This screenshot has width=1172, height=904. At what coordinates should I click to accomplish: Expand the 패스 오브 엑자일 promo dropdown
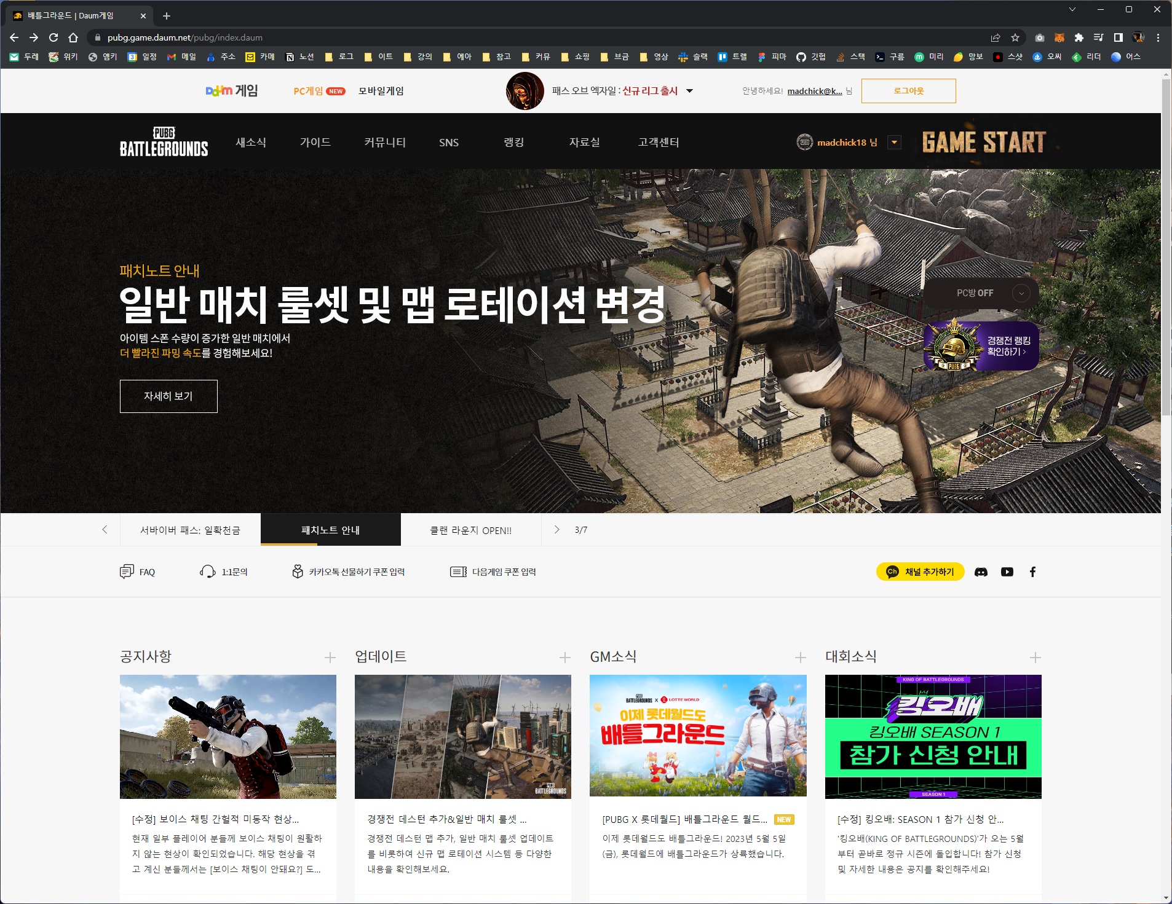click(690, 91)
